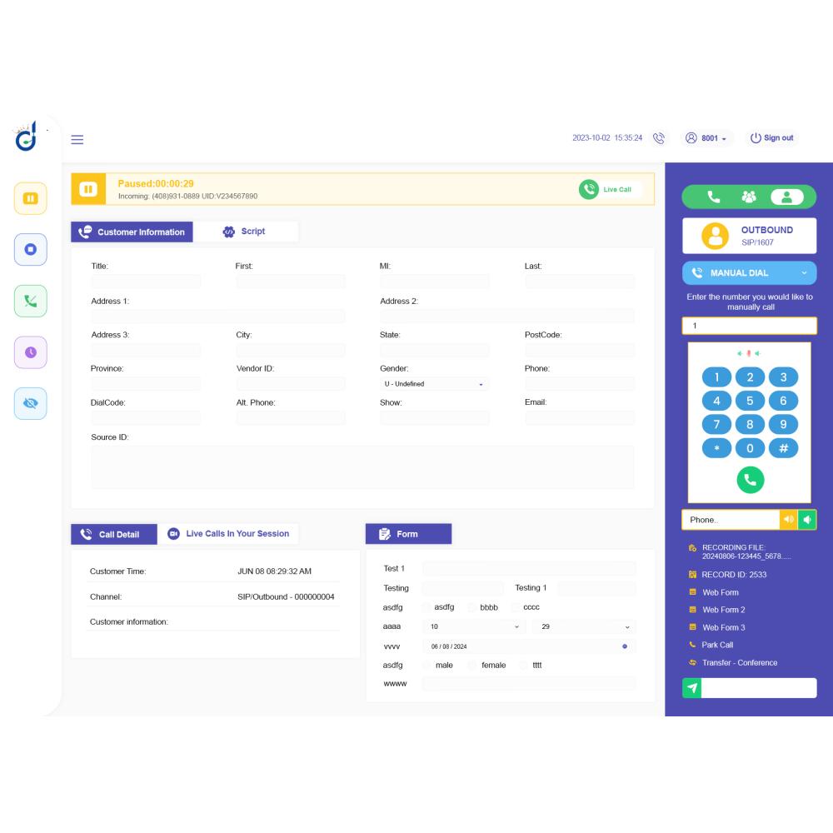Switch to the Script tab
The width and height of the screenshot is (833, 833).
pyautogui.click(x=245, y=232)
